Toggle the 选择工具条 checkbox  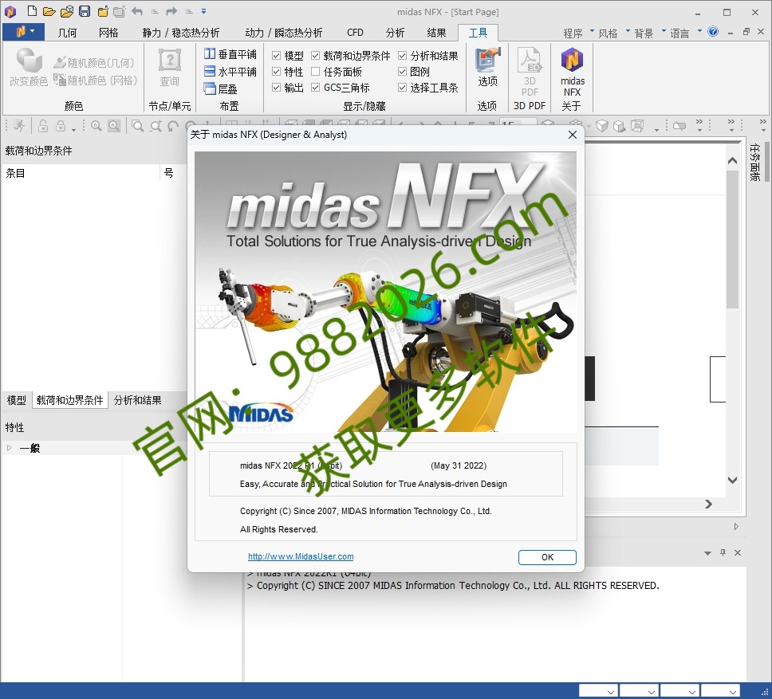tap(402, 88)
